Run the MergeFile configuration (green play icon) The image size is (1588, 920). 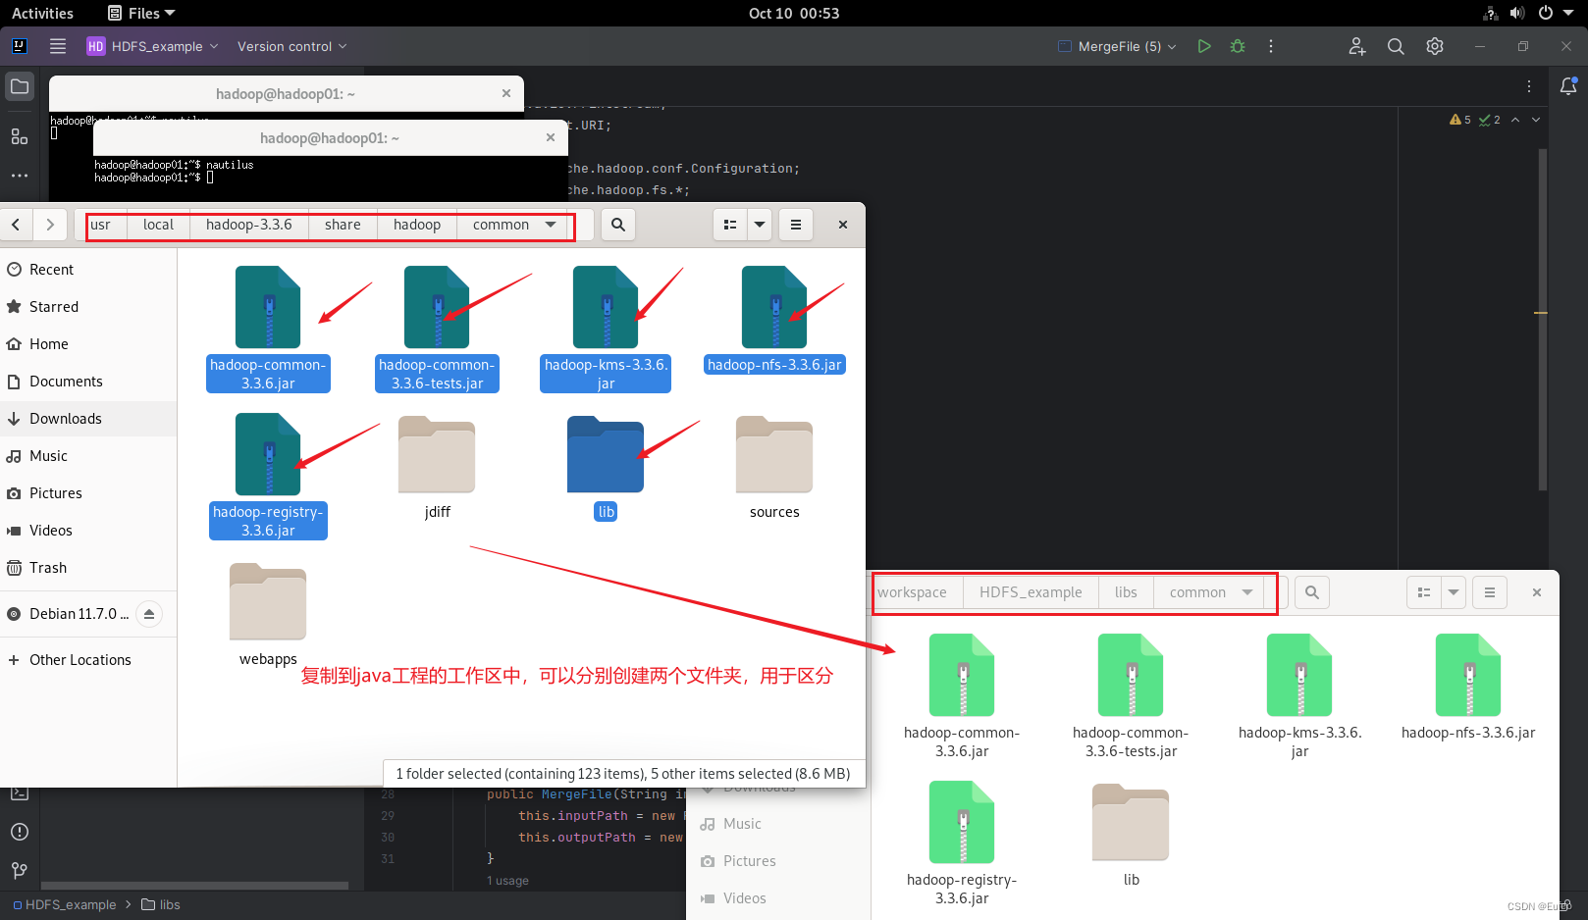[1204, 46]
